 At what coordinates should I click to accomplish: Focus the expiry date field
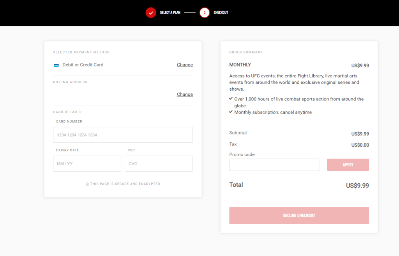pyautogui.click(x=87, y=163)
